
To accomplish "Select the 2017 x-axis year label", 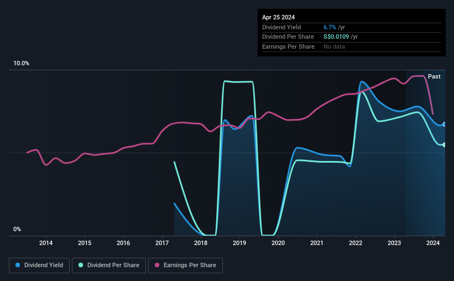I will 162,243.
